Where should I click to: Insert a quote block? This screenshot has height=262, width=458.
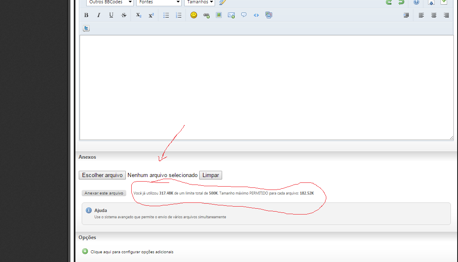pos(244,15)
